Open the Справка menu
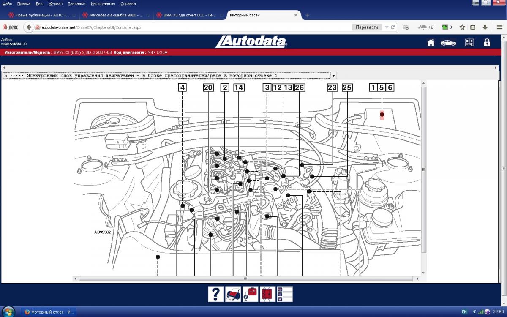 click(128, 3)
